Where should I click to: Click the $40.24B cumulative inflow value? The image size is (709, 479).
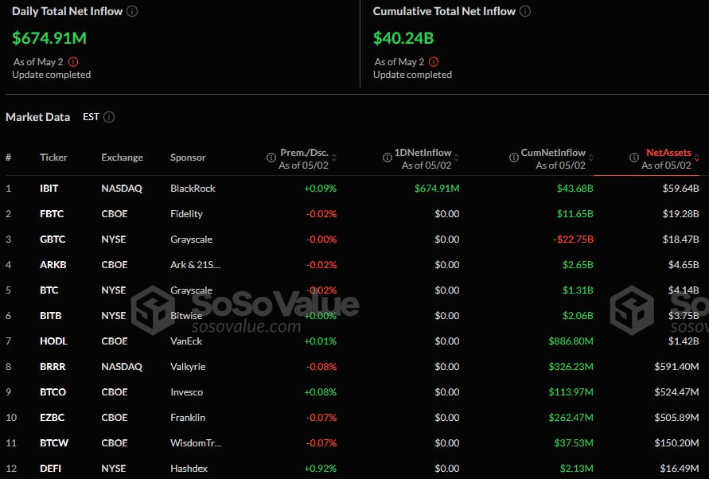(403, 38)
